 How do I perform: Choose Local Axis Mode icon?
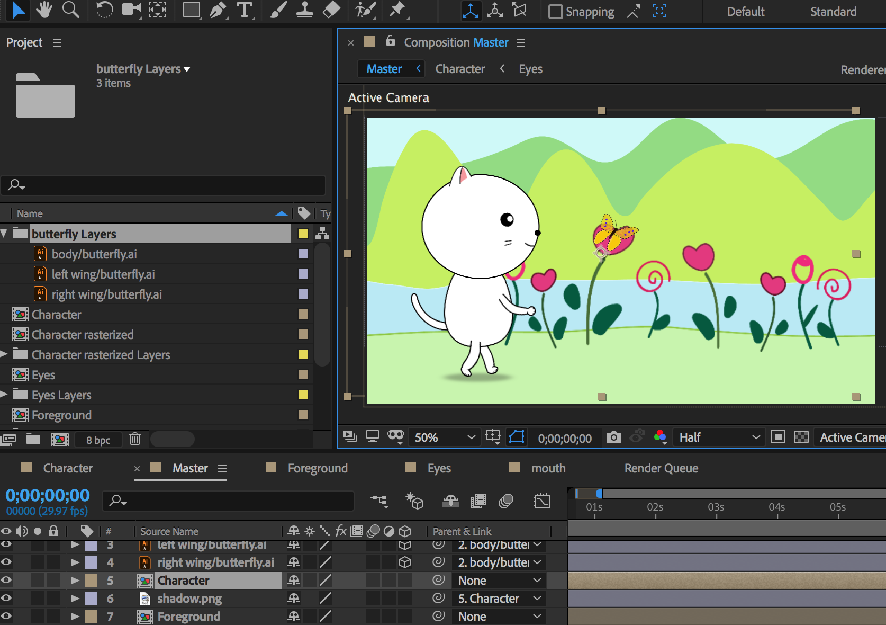click(x=470, y=10)
